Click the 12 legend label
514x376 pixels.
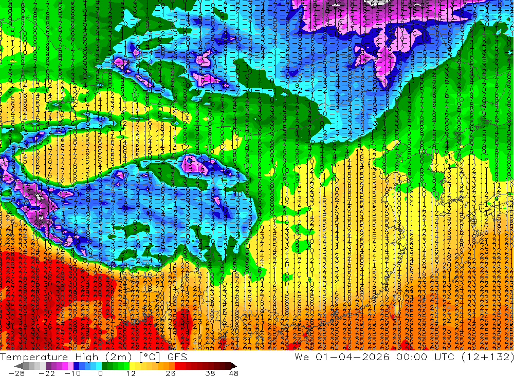tap(131, 373)
